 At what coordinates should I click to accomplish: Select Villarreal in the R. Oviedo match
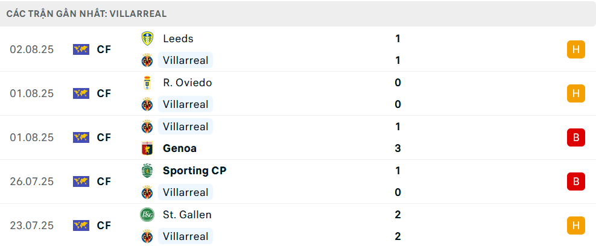coord(185,104)
